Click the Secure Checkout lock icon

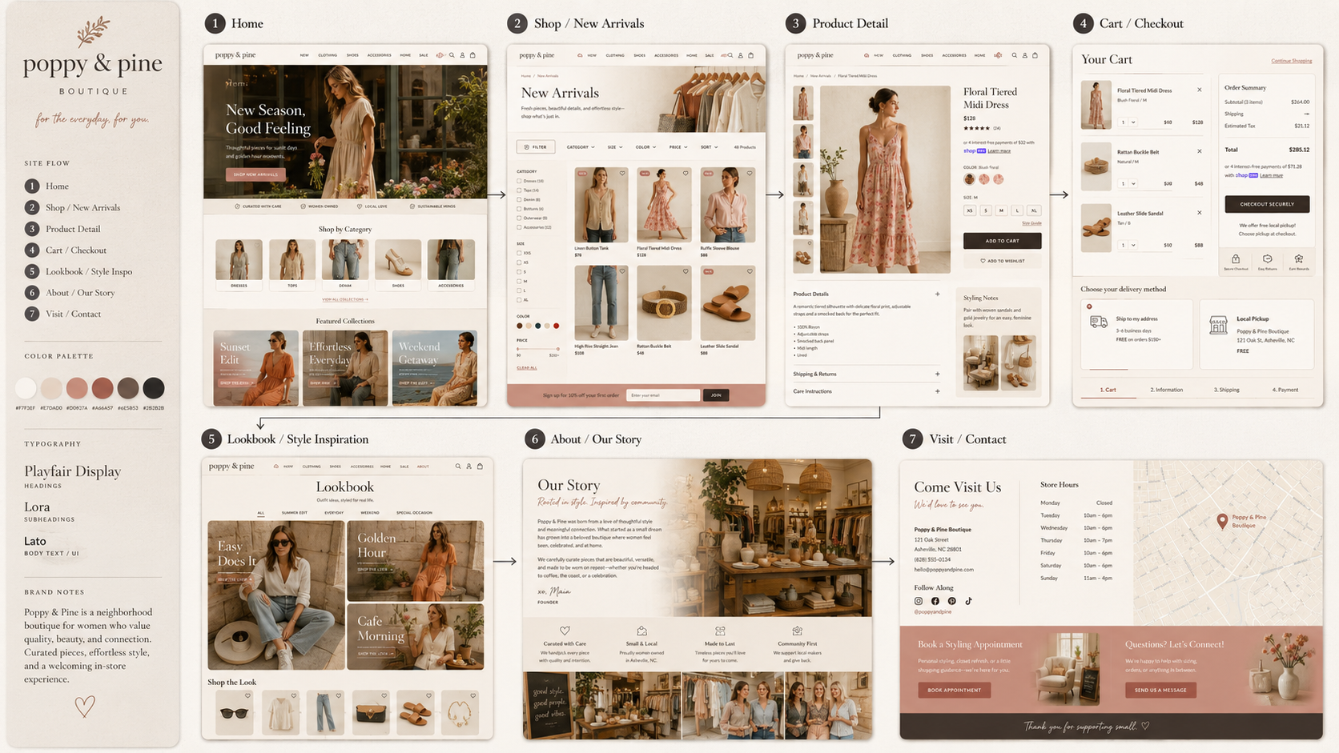tap(1236, 258)
